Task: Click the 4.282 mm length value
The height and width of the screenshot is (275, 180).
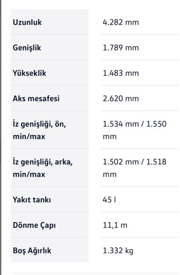Action: point(121,23)
